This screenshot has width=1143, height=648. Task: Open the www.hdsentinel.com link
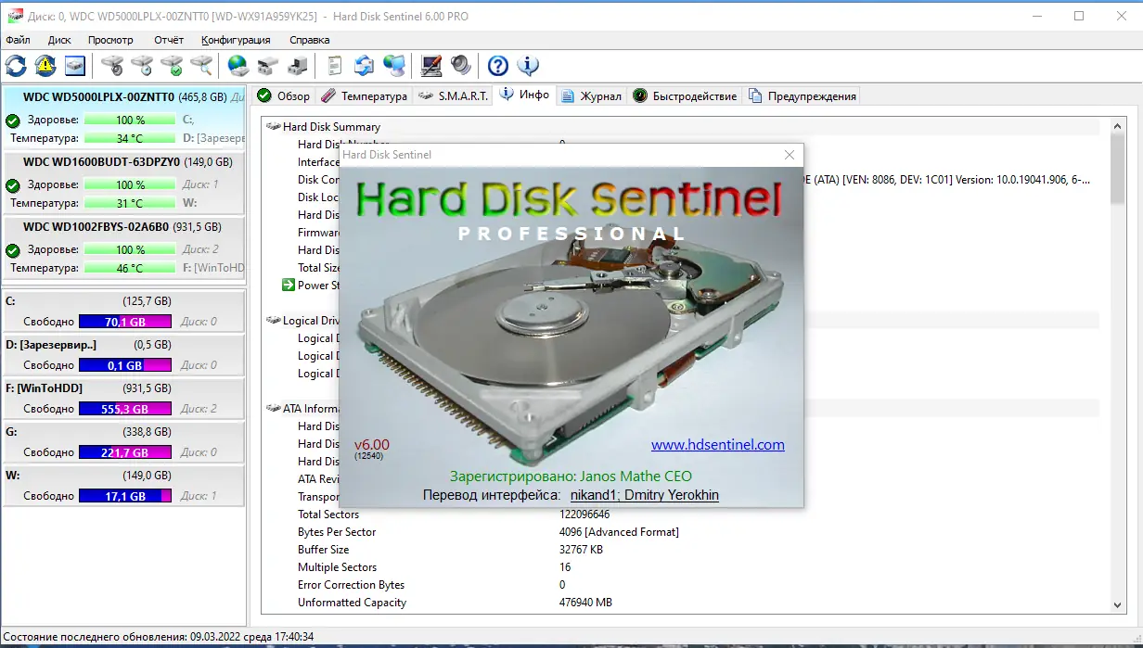click(x=717, y=445)
